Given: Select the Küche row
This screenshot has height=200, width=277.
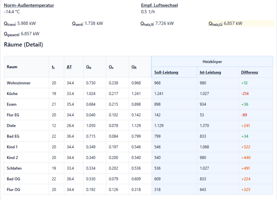Looking at the screenshot, I should pyautogui.click(x=11, y=94).
